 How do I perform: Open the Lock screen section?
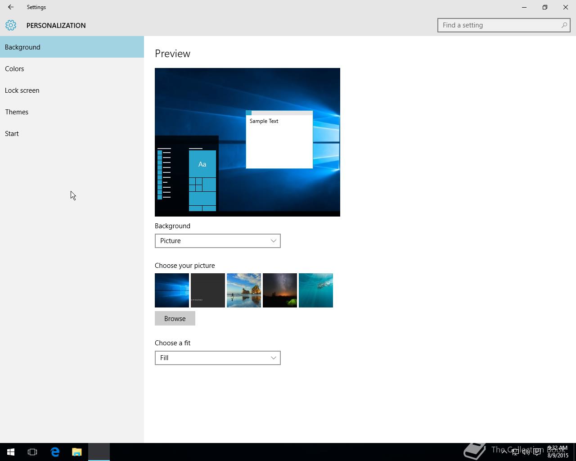point(72,90)
